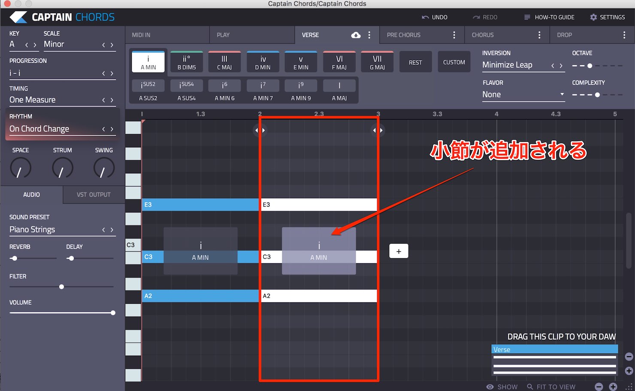The height and width of the screenshot is (391, 635).
Task: Click the Space knob
Action: (21, 168)
